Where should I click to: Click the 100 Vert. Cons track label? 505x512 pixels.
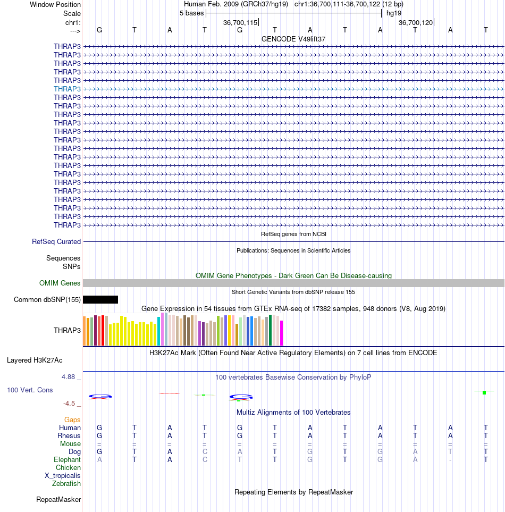pos(30,390)
